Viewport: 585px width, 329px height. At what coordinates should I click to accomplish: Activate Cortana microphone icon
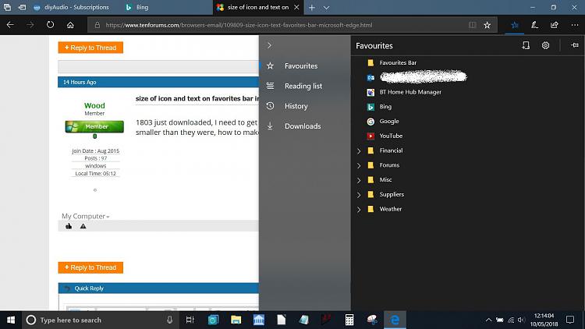[169, 320]
